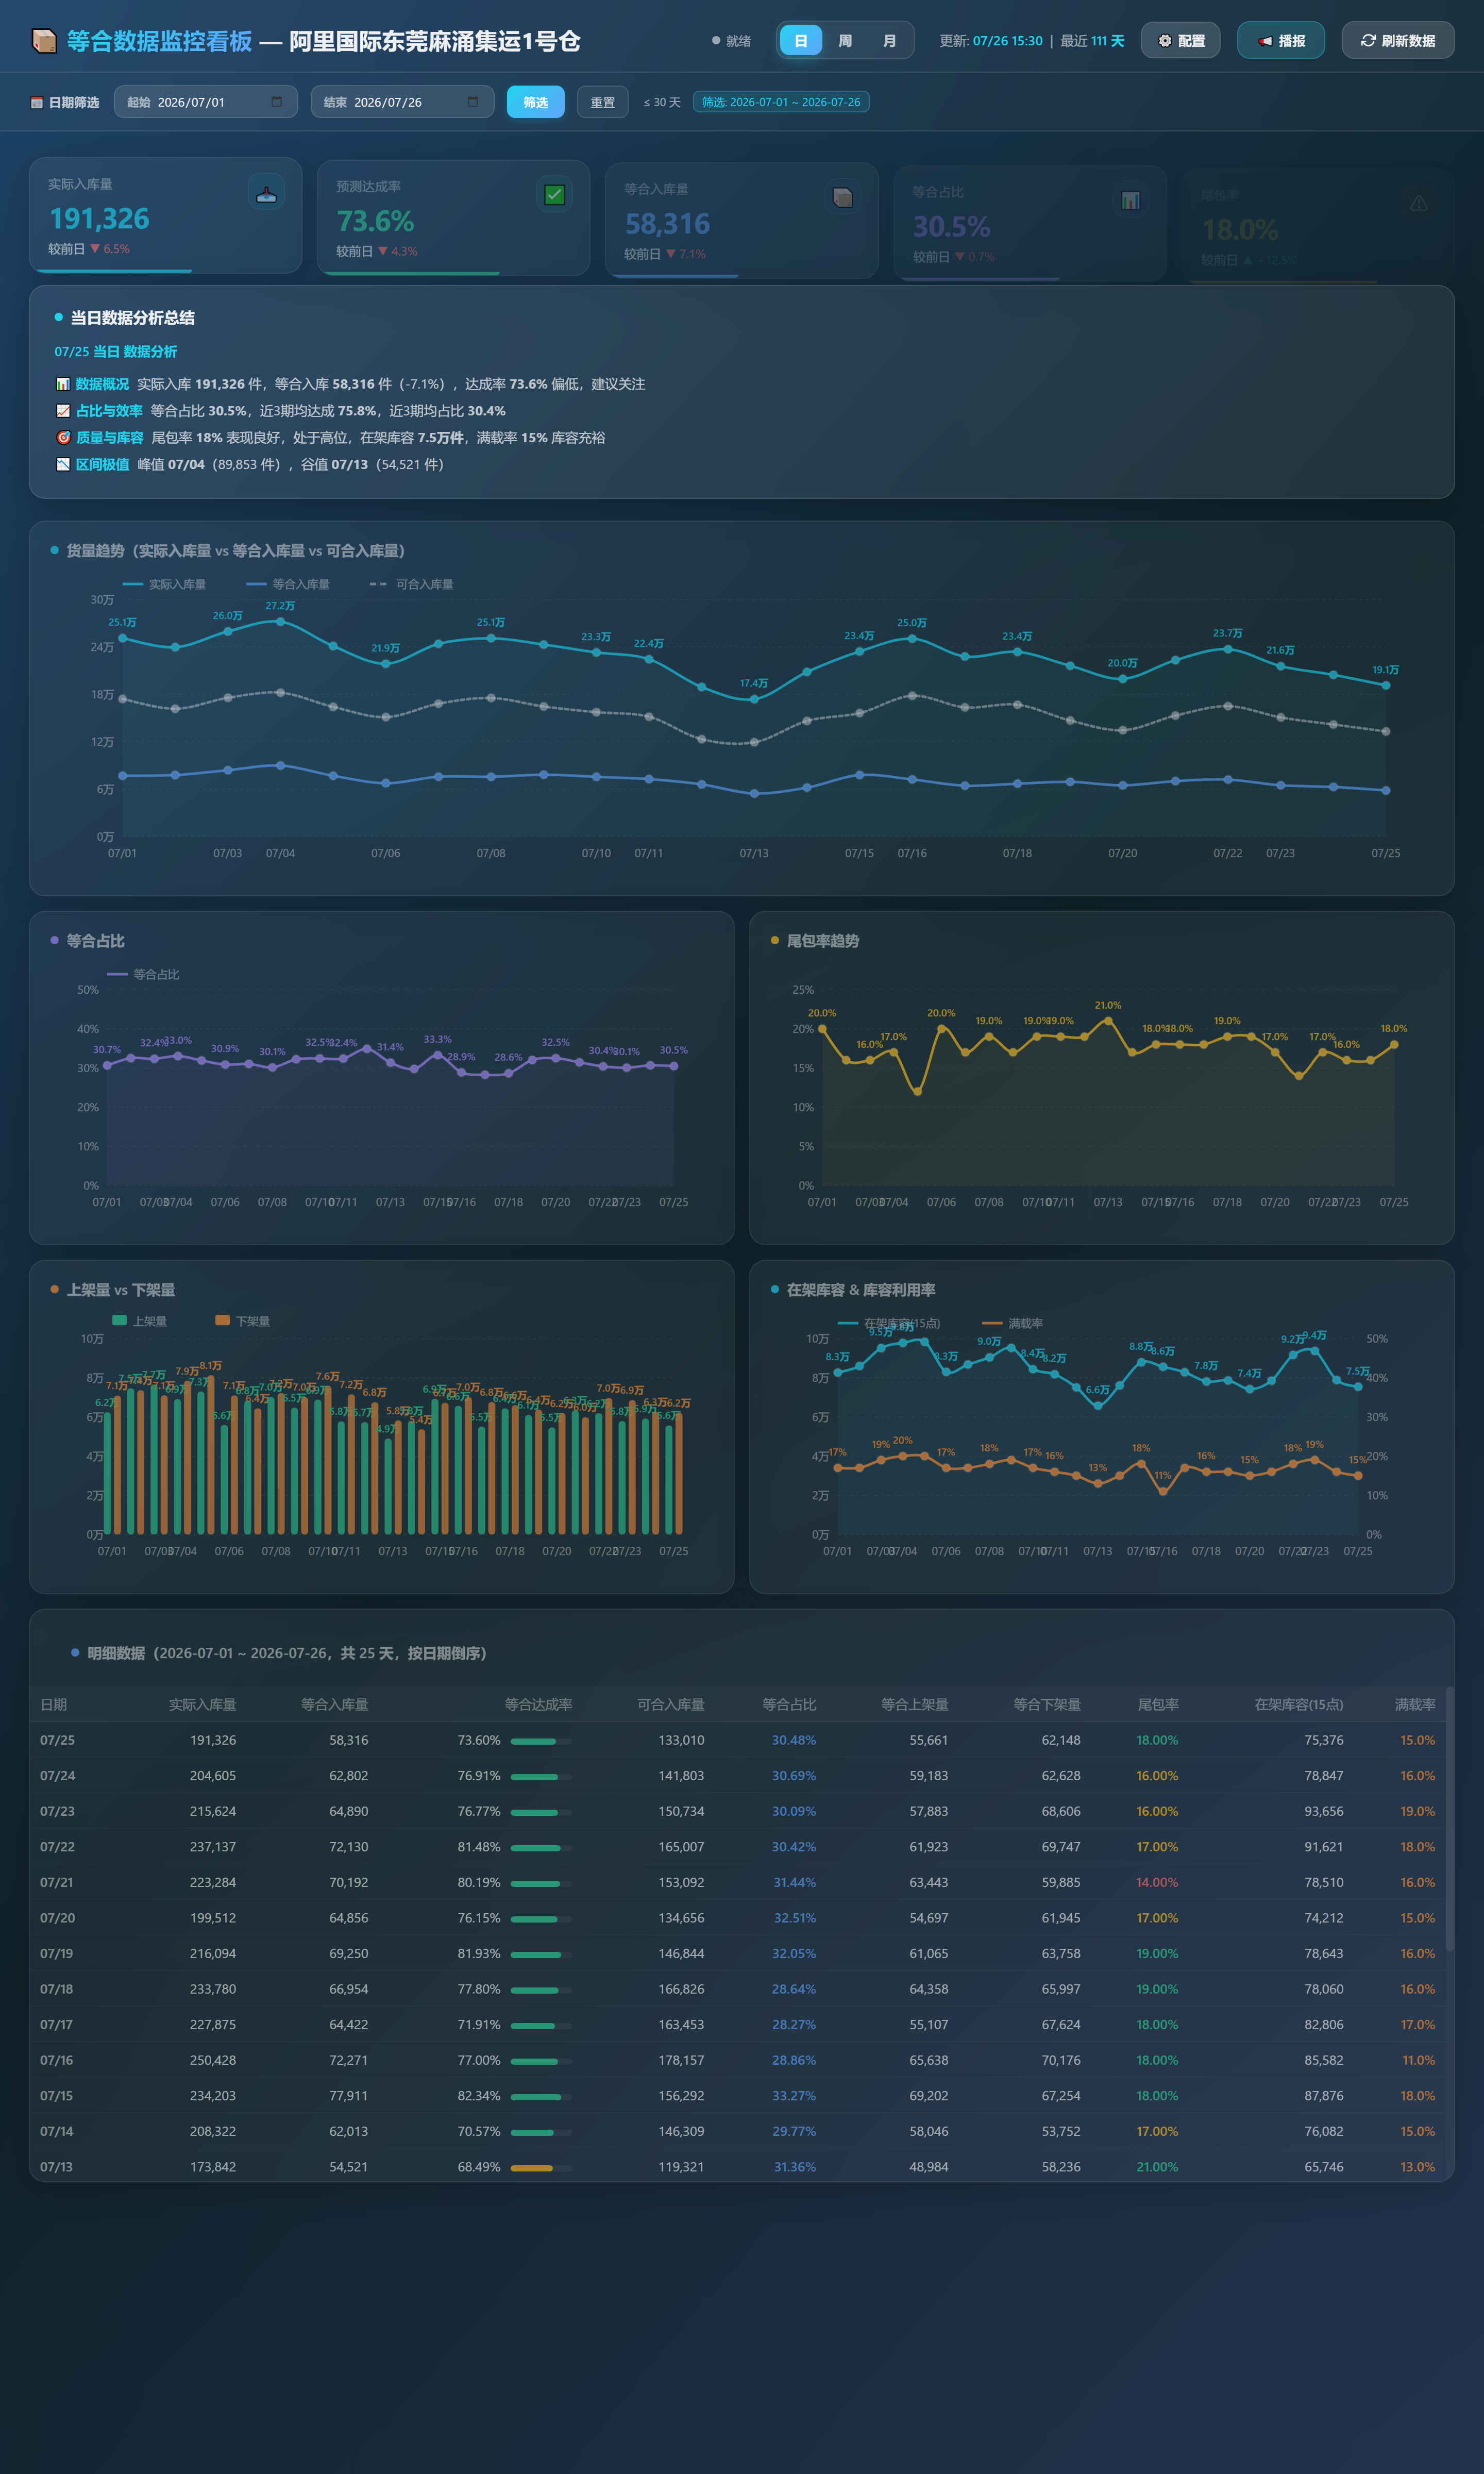Click the 73.6% 预测达成率 KPI value
The width and height of the screenshot is (1484, 2474).
375,221
